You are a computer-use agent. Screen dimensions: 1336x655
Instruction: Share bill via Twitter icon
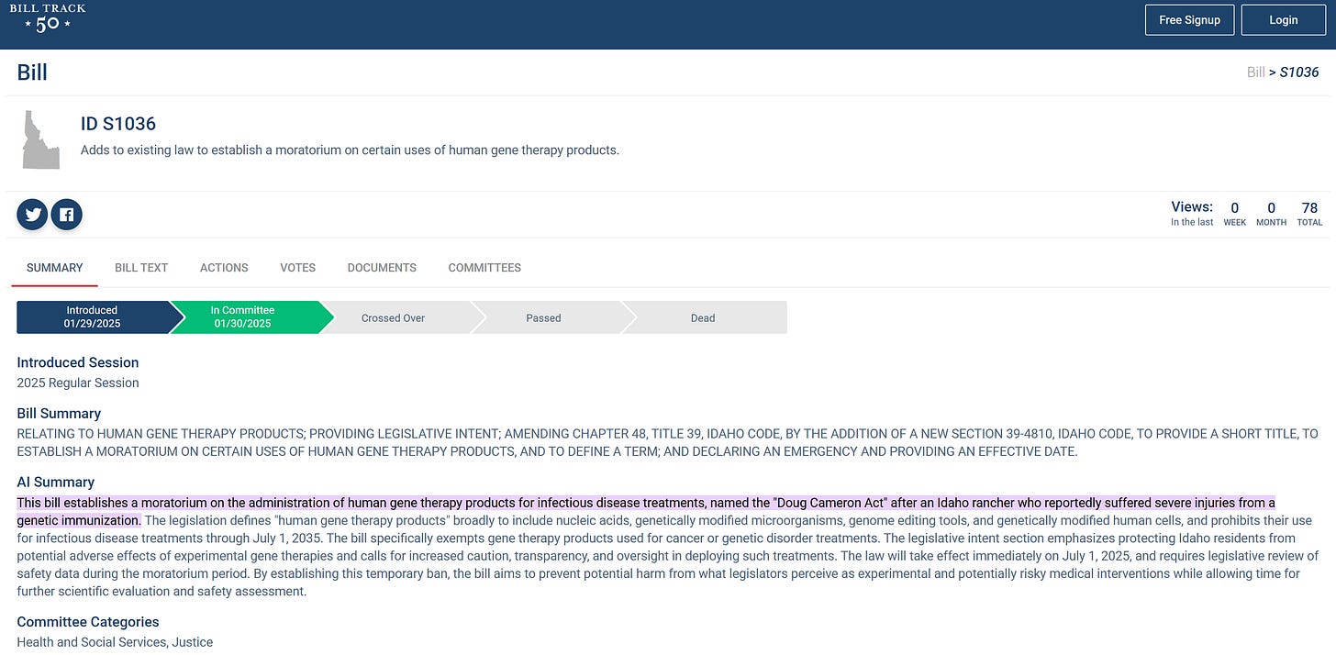tap(34, 215)
